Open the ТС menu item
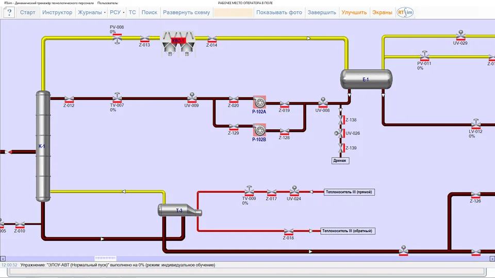Image resolution: width=495 pixels, height=278 pixels. pos(133,12)
